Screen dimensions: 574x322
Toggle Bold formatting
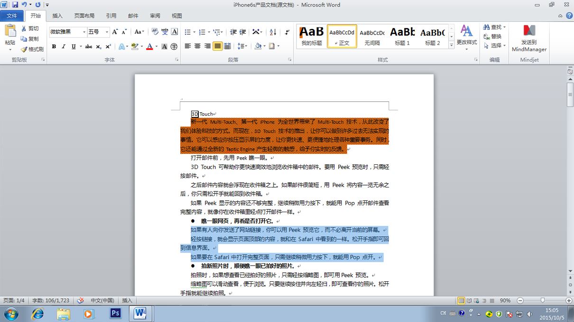[54, 46]
